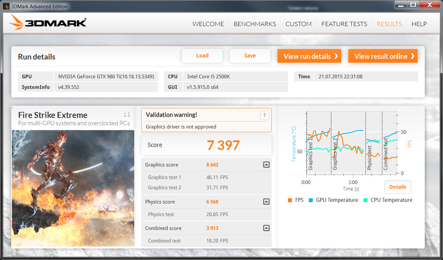
Task: Click the Combined score value 3 913
Action: 212,228
